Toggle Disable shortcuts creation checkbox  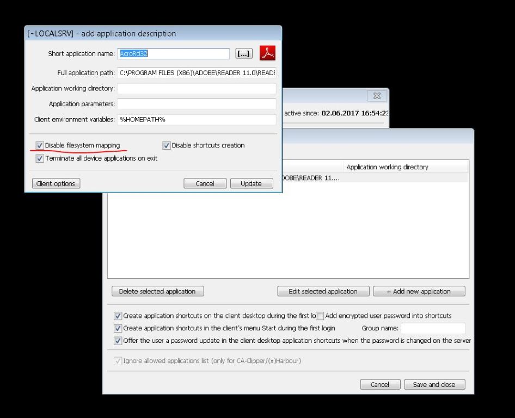[167, 145]
